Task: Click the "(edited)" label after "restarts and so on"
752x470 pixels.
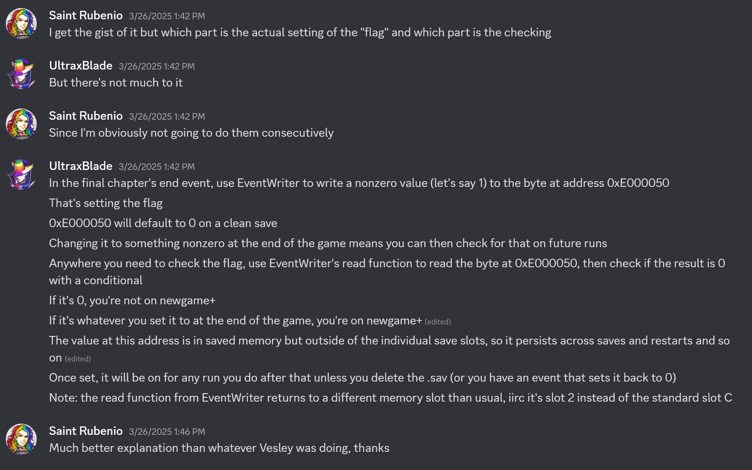Action: tap(78, 359)
